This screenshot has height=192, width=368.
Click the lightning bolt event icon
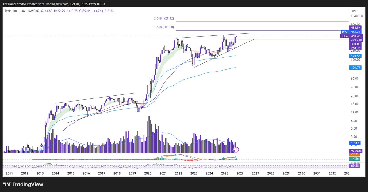pos(236,150)
